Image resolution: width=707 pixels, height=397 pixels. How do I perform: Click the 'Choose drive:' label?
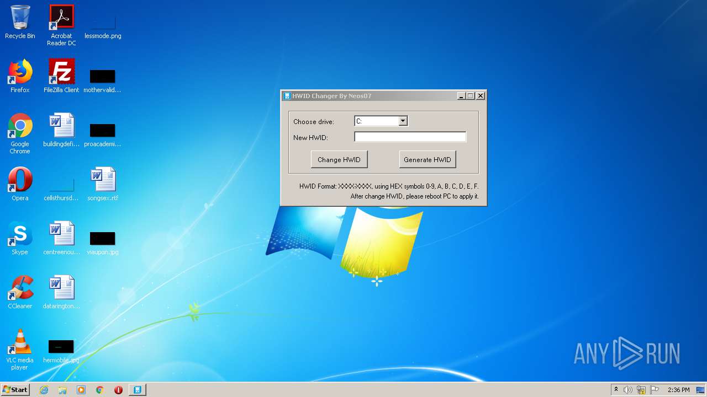[x=314, y=122]
